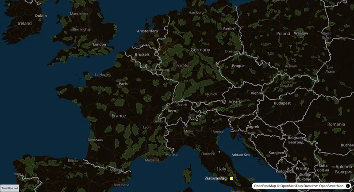This screenshot has width=354, height=192.
Task: Open the attribution info icon
Action: pos(348,186)
